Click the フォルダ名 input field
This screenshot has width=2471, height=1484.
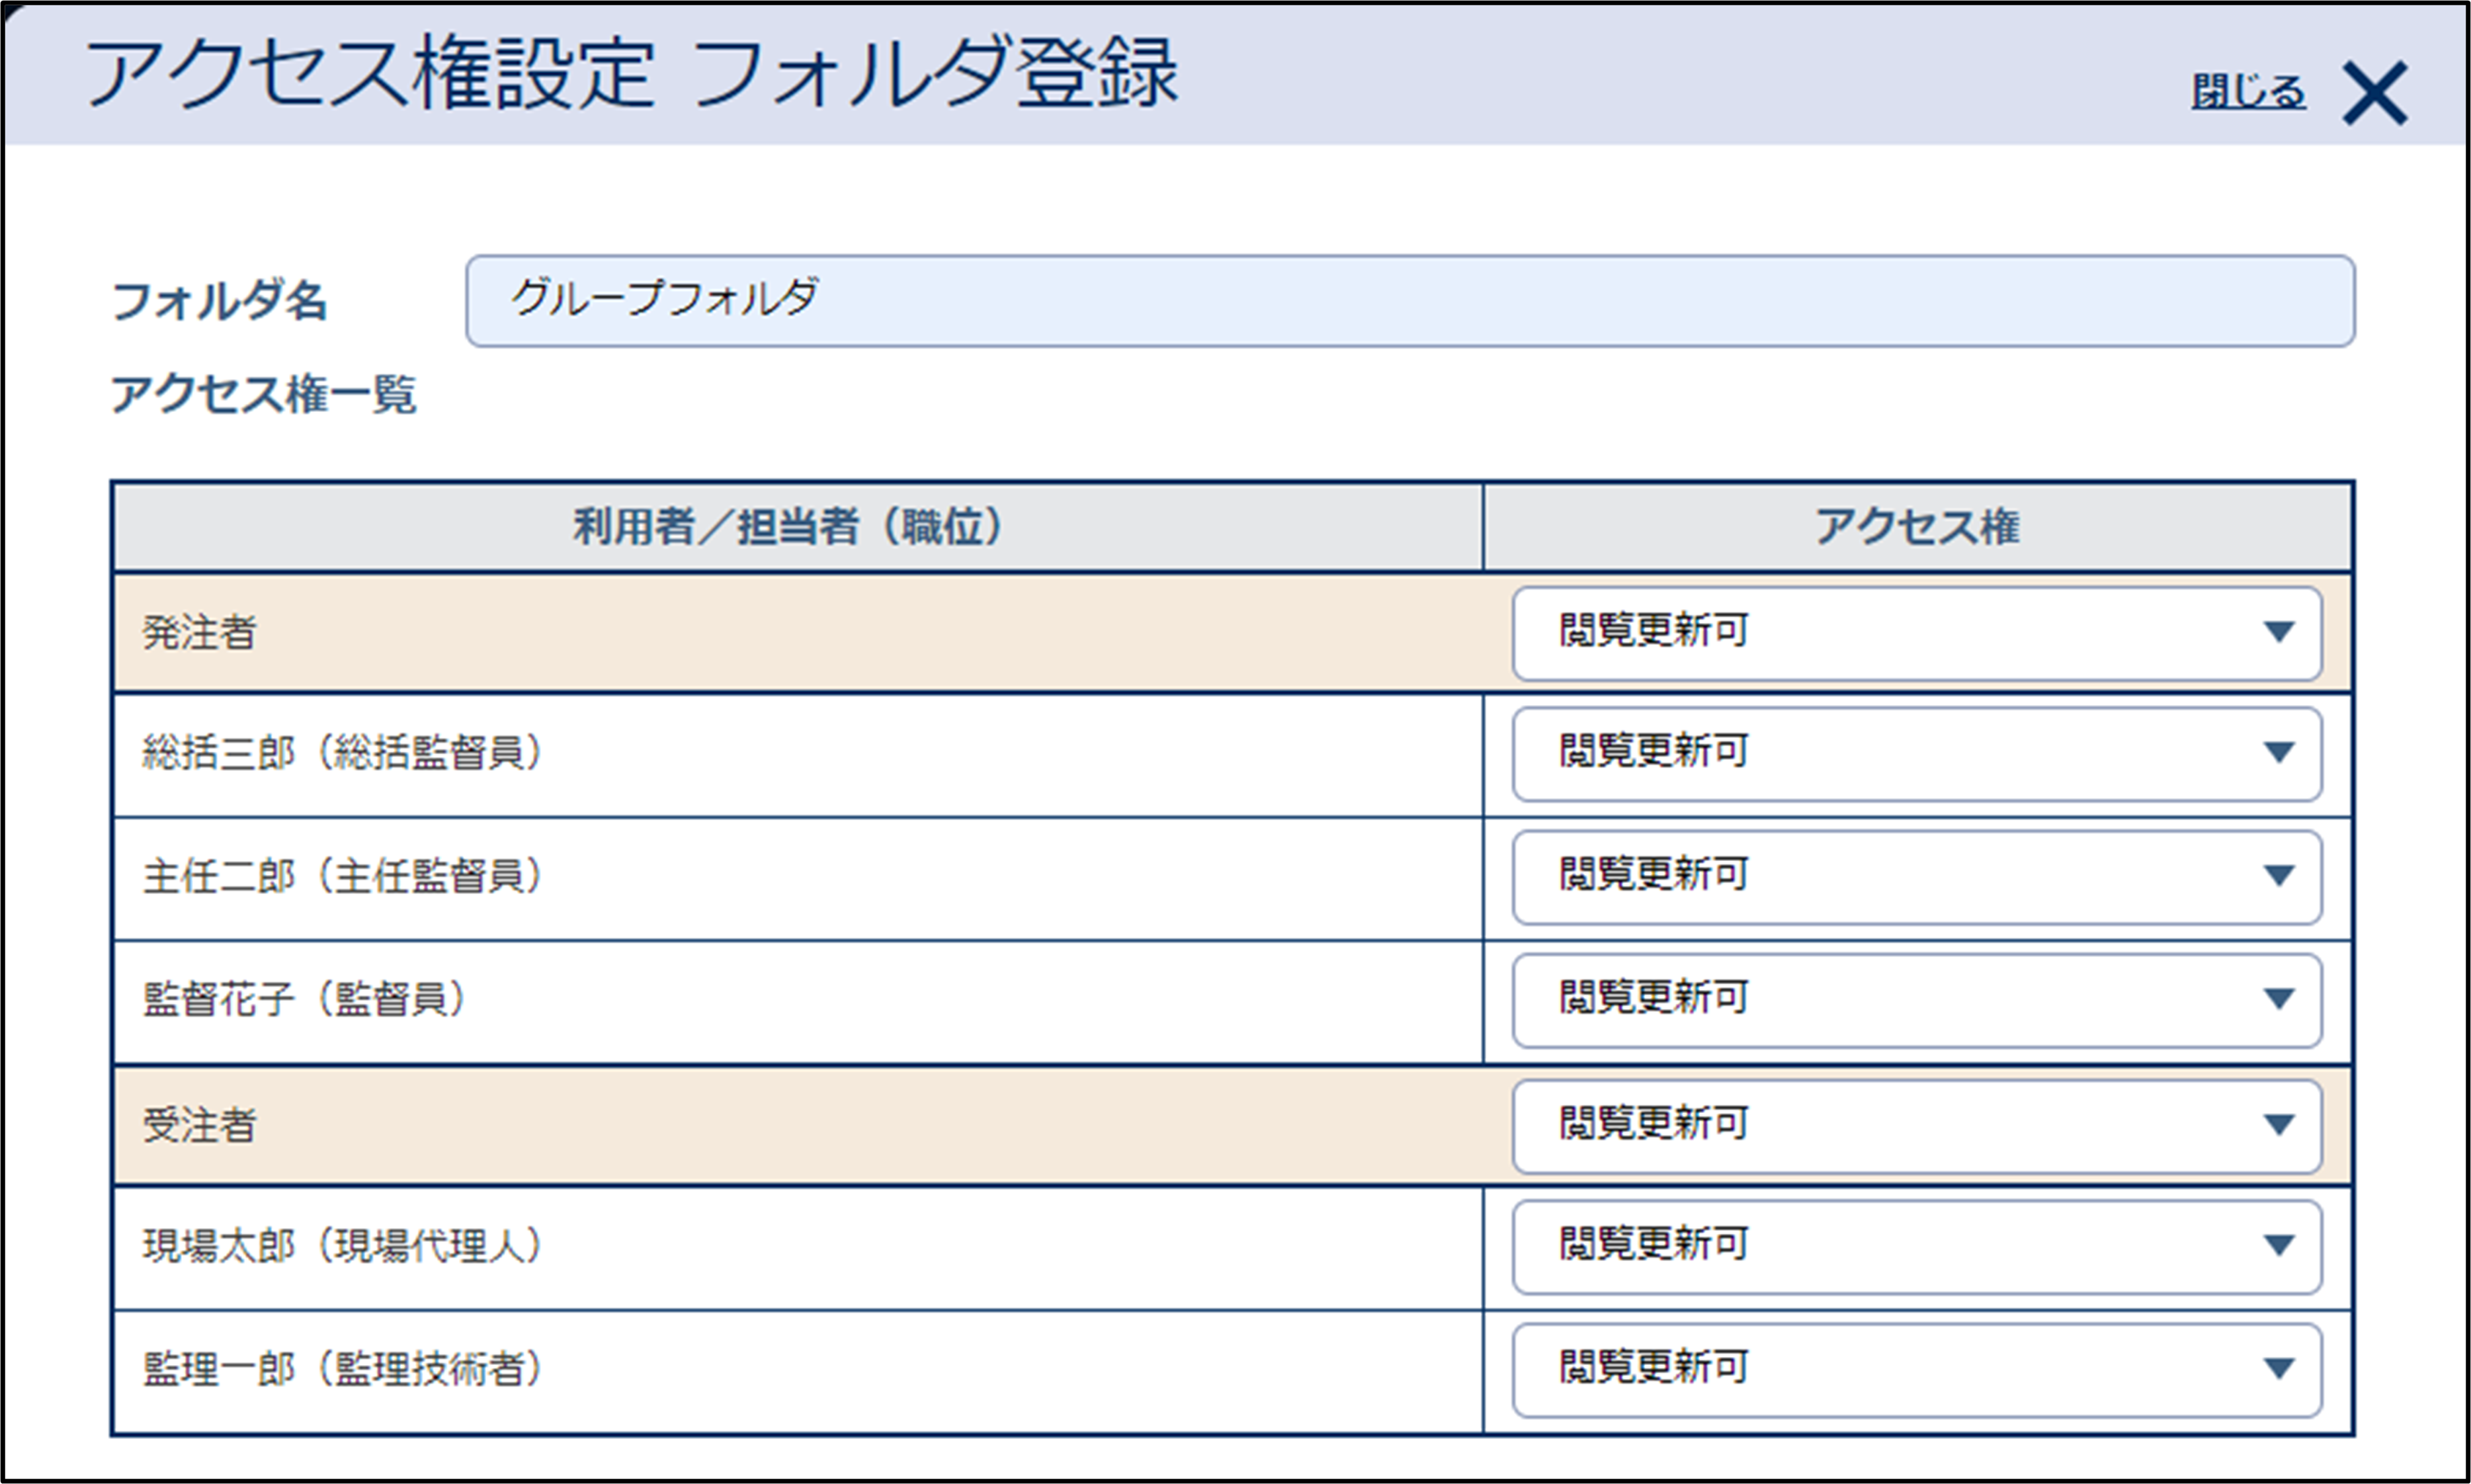pos(1409,301)
